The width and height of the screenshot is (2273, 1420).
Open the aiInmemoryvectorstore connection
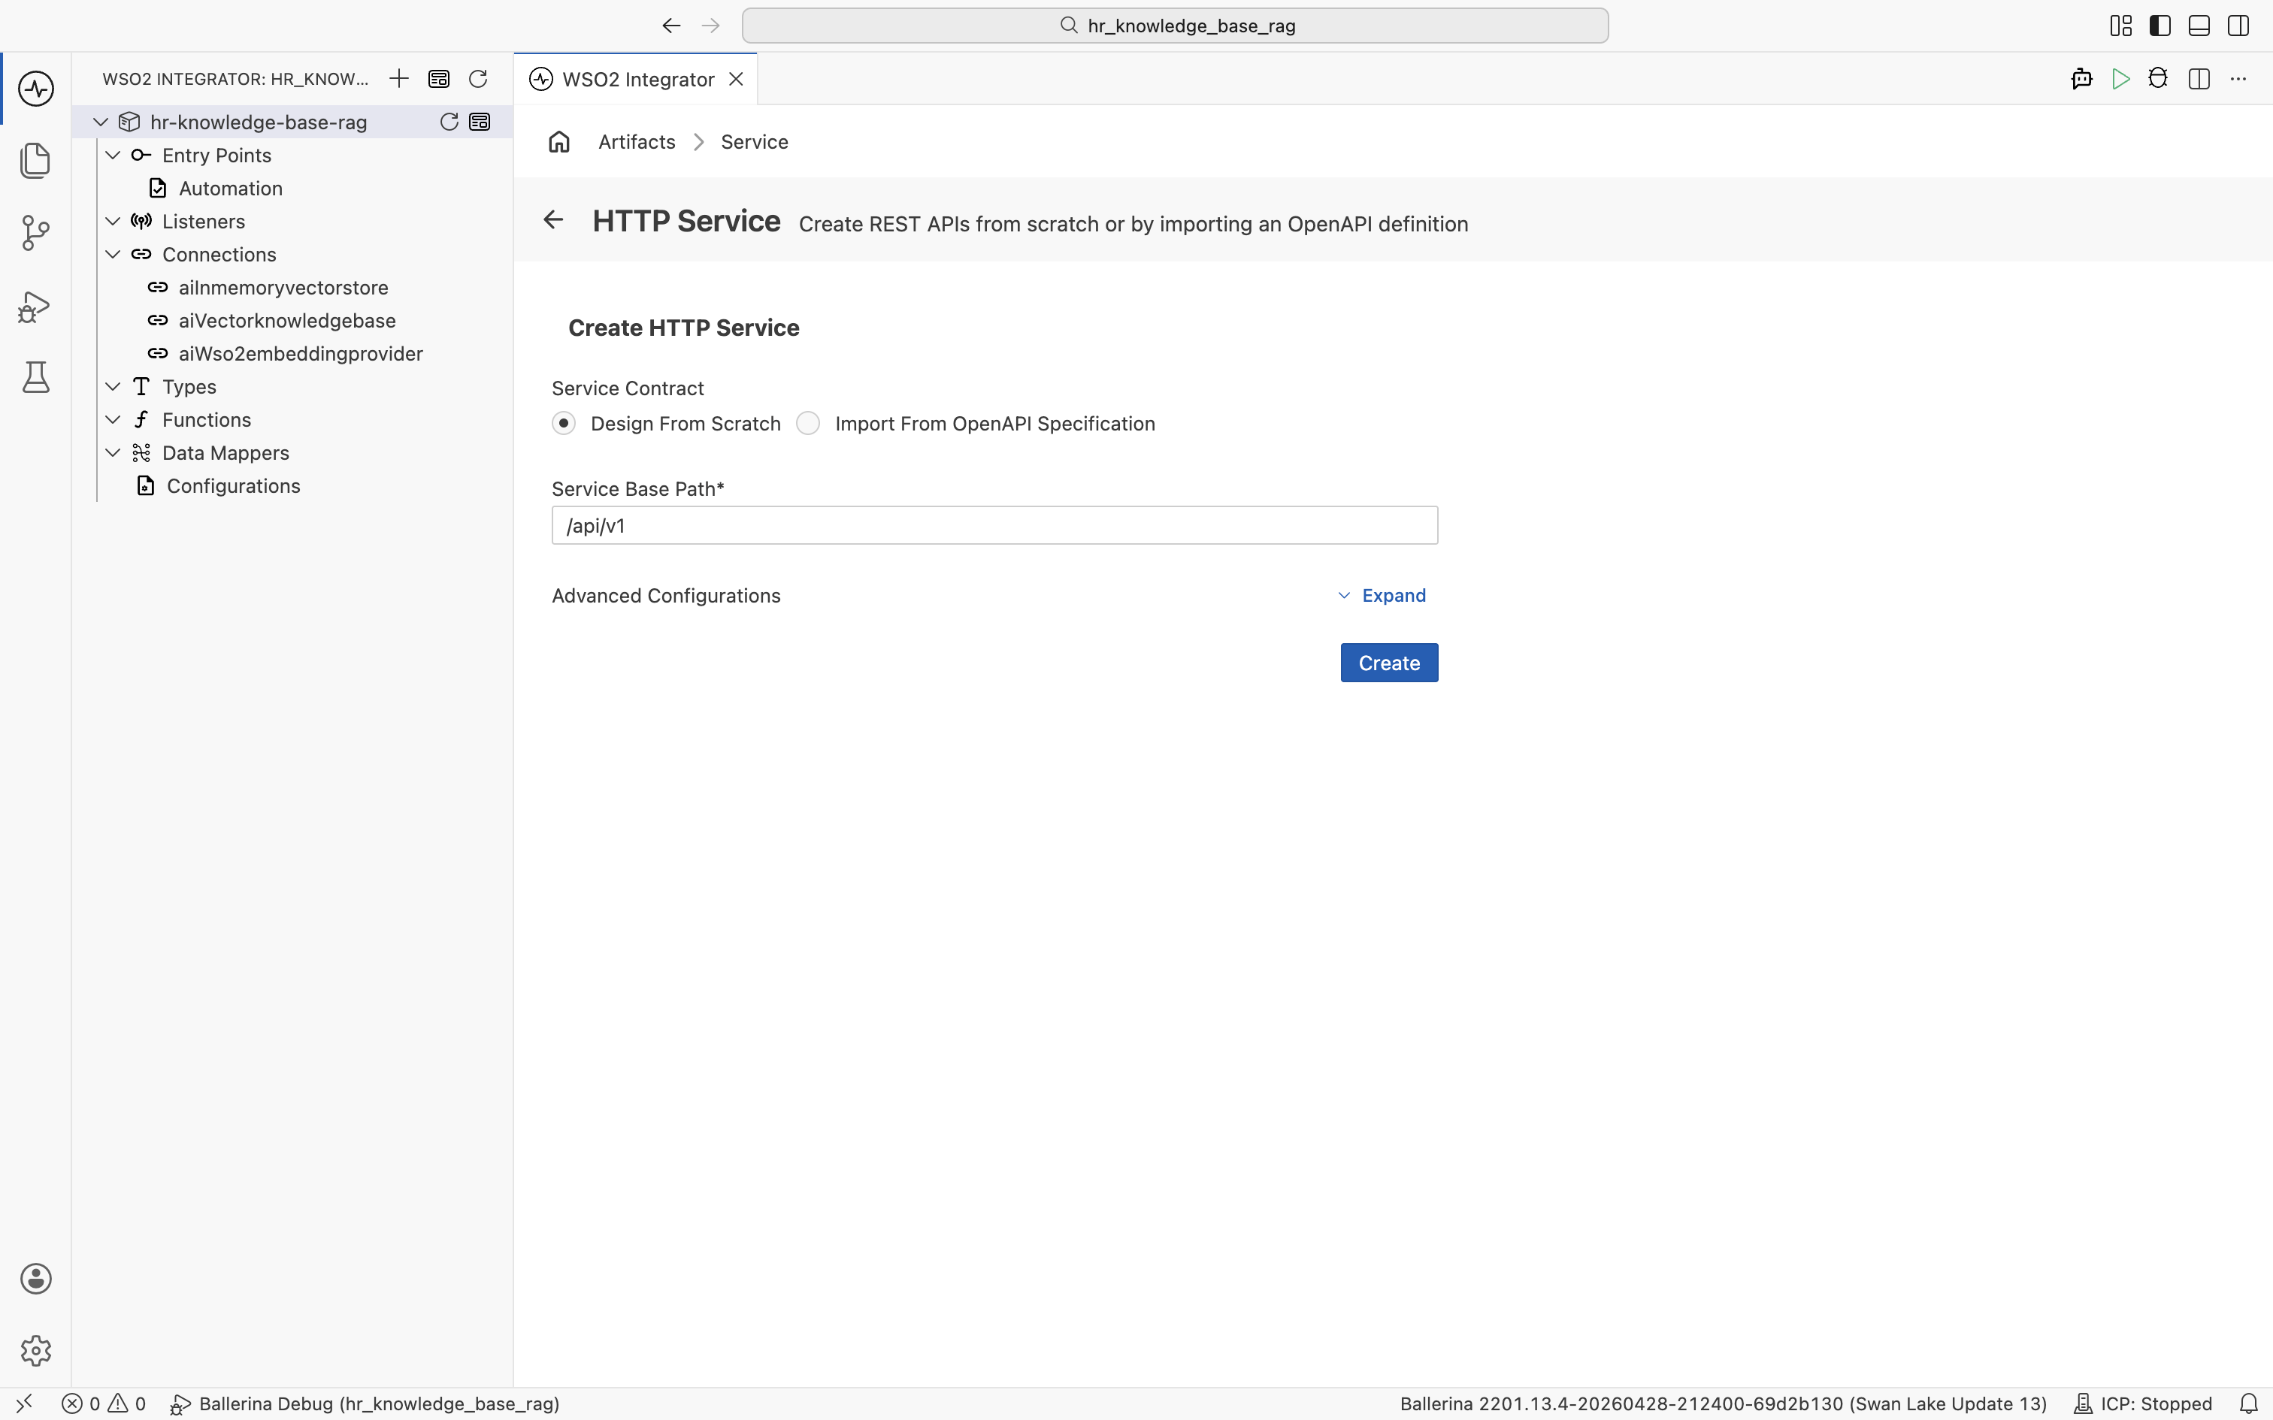283,287
